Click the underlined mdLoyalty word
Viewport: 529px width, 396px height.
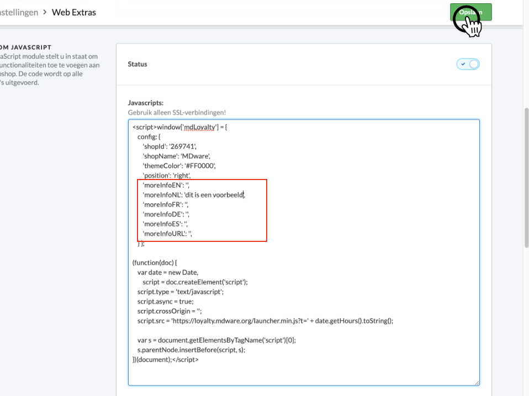pyautogui.click(x=199, y=128)
